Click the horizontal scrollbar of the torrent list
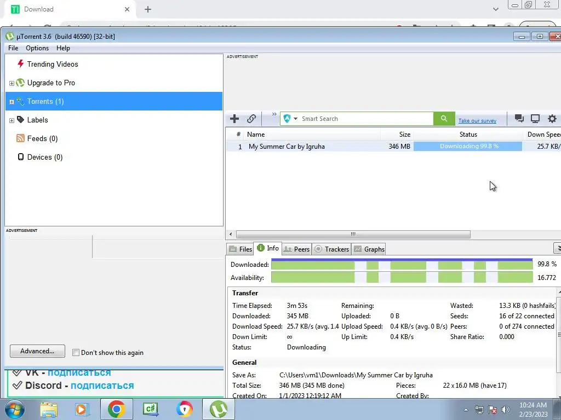This screenshot has height=420, width=561. [353, 234]
